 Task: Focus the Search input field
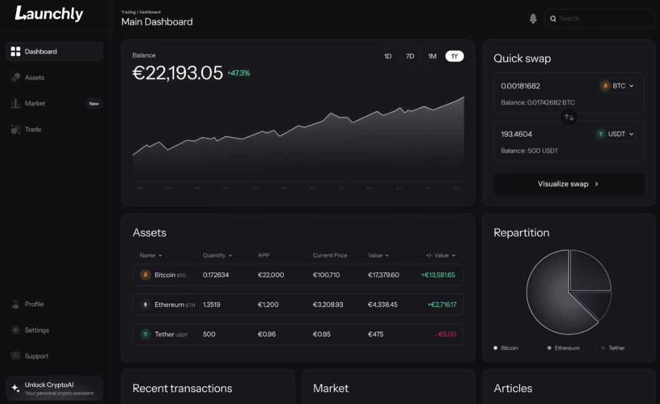pyautogui.click(x=600, y=19)
